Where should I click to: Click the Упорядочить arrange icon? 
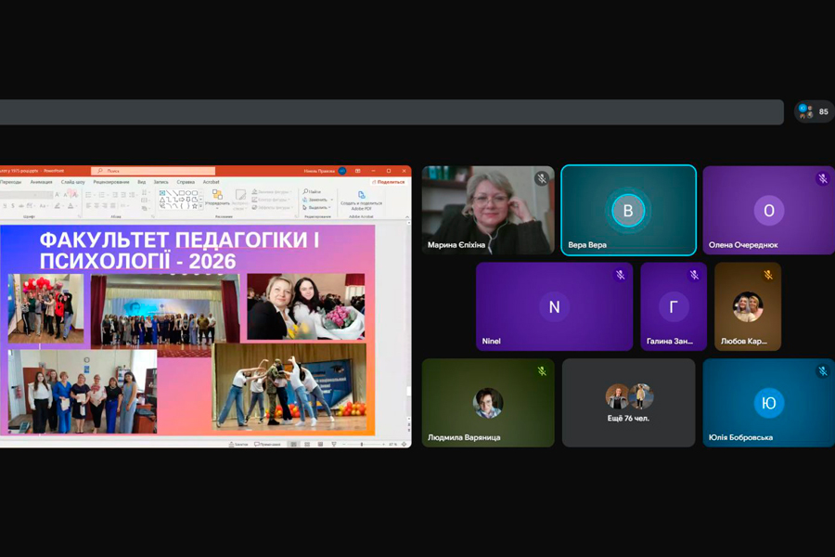tap(217, 195)
